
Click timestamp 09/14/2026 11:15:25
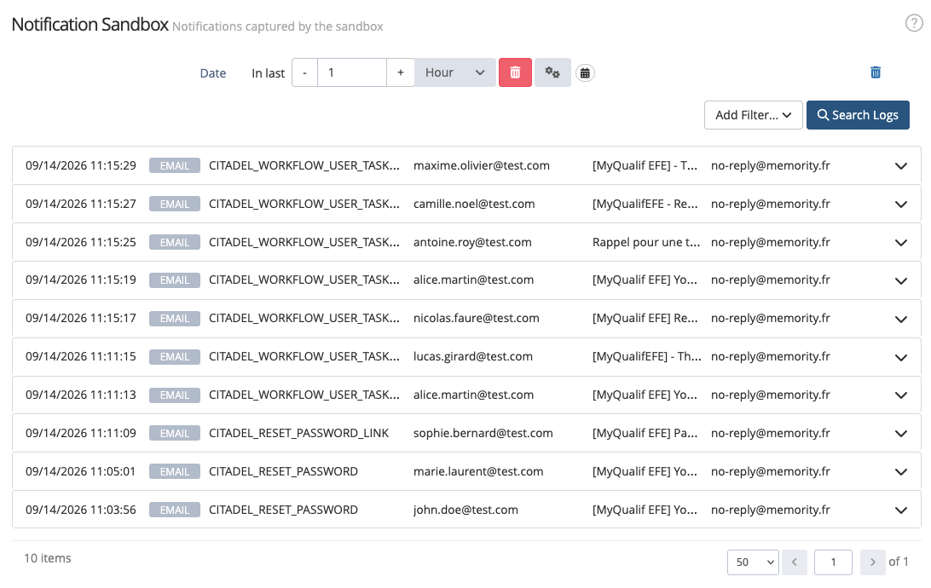[81, 242]
